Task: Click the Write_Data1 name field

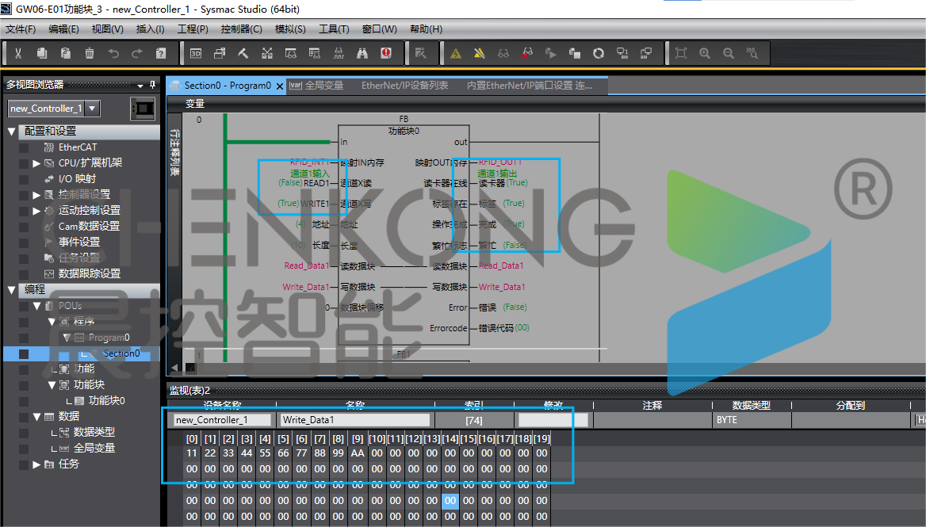Action: click(355, 420)
